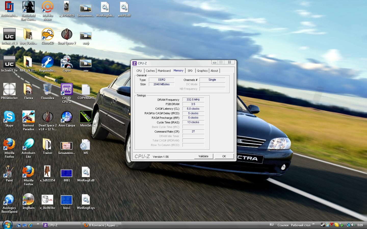
Task: Launch Skype from the desktop
Action: 9,117
